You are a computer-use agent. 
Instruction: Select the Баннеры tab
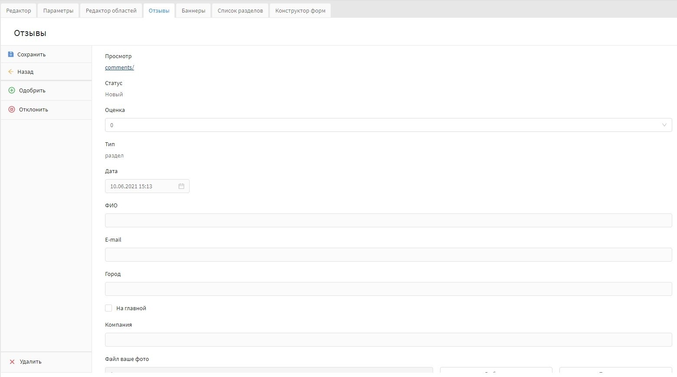point(194,10)
